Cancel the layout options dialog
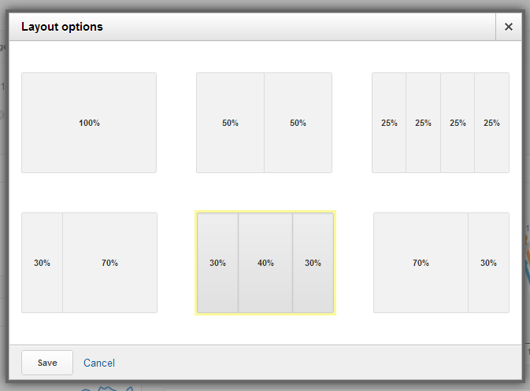530x391 pixels. [99, 363]
